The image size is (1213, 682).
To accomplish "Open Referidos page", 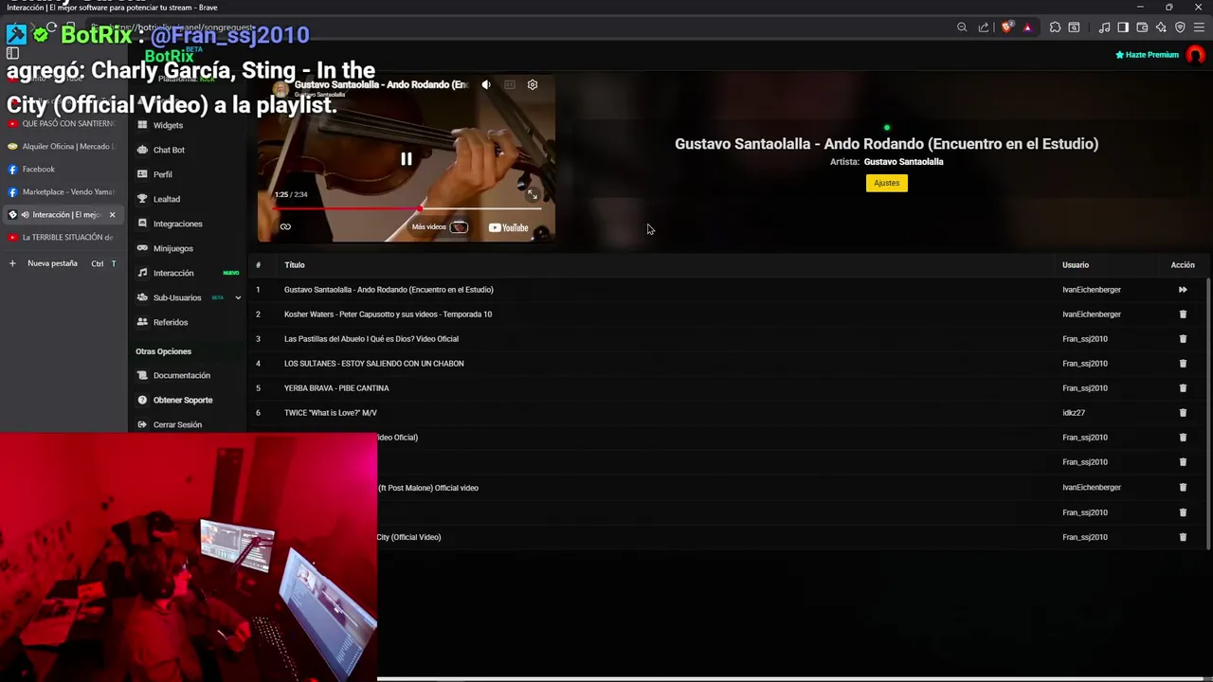I will click(x=171, y=322).
